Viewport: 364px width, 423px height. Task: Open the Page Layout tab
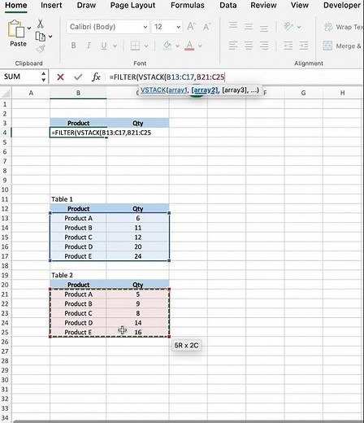(x=132, y=5)
